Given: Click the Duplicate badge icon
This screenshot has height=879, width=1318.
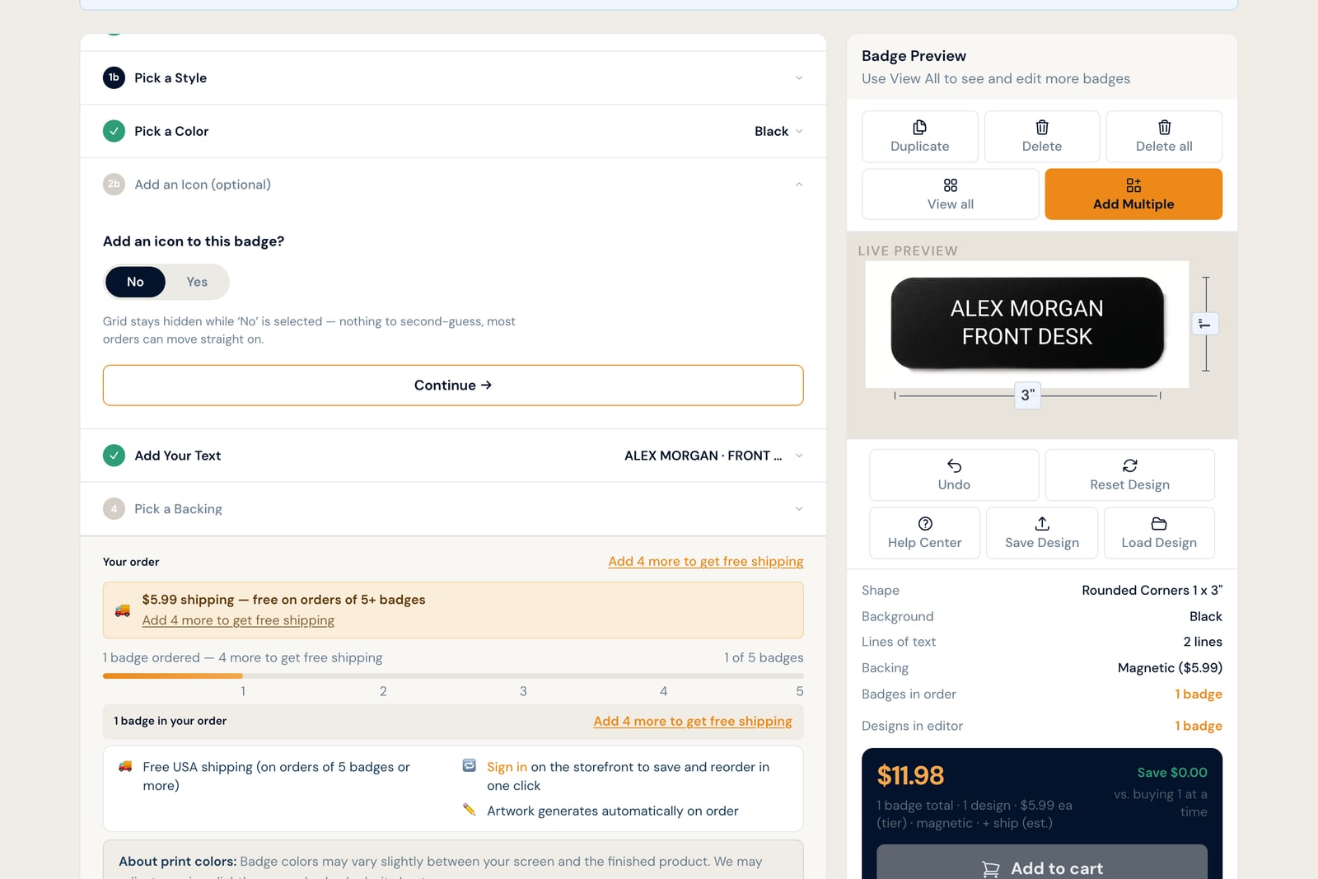Looking at the screenshot, I should pyautogui.click(x=919, y=127).
